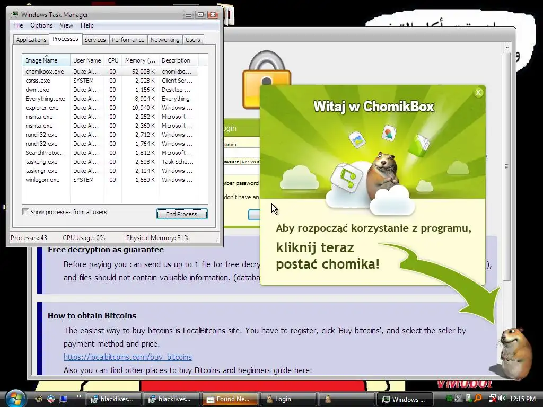
Task: Open the View menu in Task Manager
Action: 66,25
